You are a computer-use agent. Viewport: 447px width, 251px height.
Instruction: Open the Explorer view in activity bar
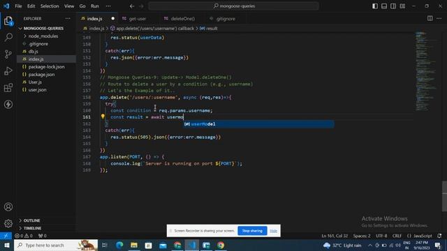click(x=8, y=21)
